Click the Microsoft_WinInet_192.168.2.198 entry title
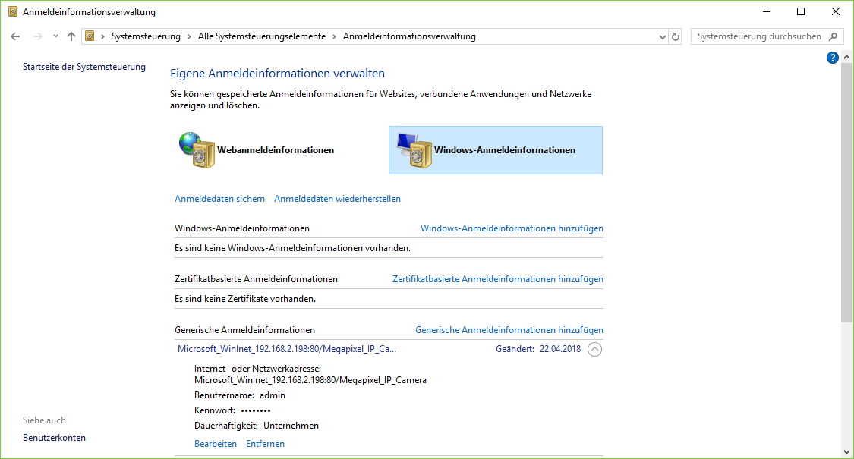Image resolution: width=854 pixels, height=459 pixels. coord(287,349)
